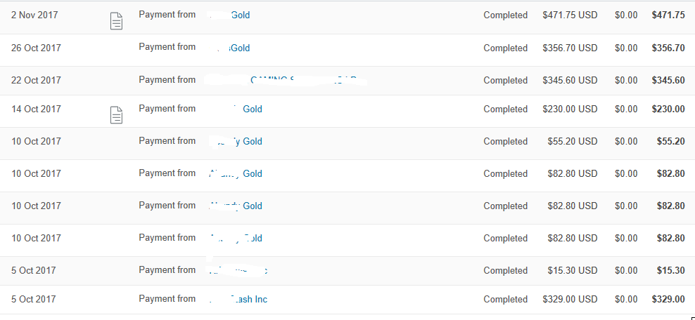
Task: Select the 26 Oct 2017 transaction row date
Action: (x=36, y=48)
